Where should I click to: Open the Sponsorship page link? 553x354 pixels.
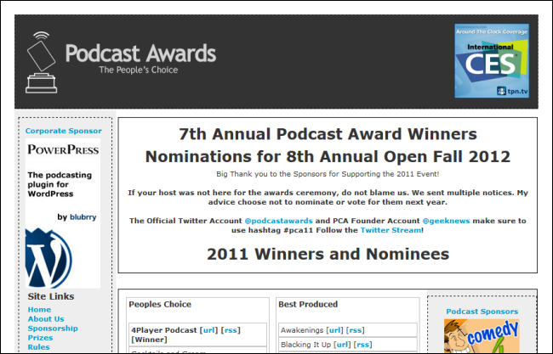pos(53,329)
